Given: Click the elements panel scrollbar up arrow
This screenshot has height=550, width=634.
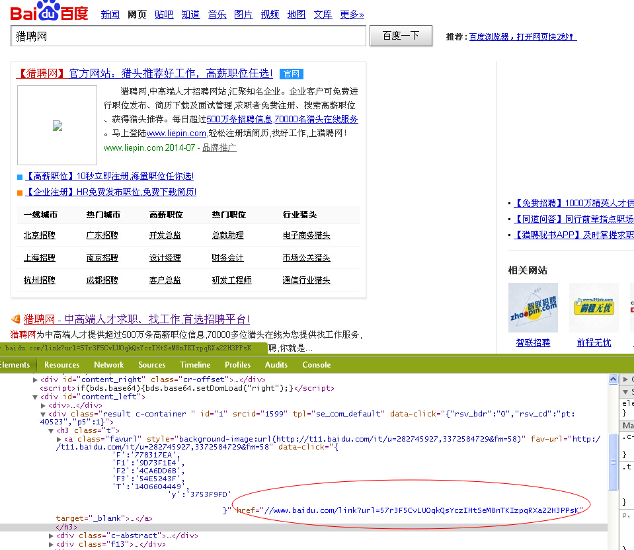Looking at the screenshot, I should pyautogui.click(x=613, y=379).
